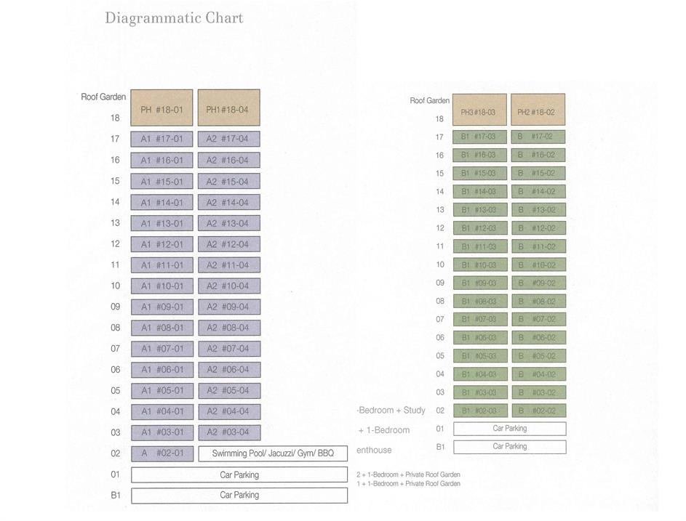Viewport: 686px width, 521px height.
Task: Click unit A #02-01
Action: 161,453
